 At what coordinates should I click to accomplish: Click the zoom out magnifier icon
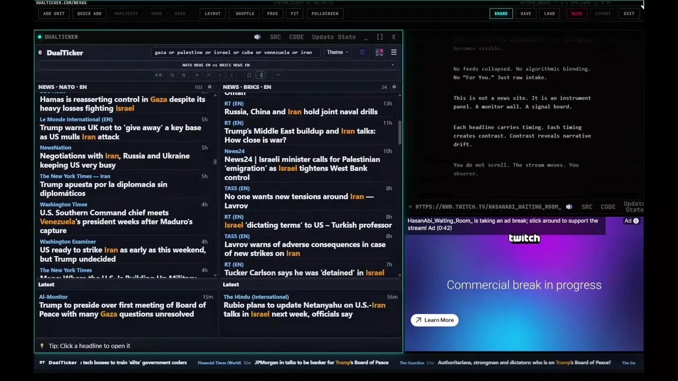pyautogui.click(x=172, y=75)
